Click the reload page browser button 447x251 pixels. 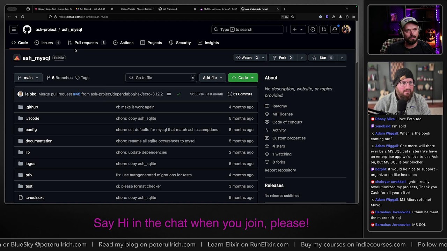(x=22, y=17)
